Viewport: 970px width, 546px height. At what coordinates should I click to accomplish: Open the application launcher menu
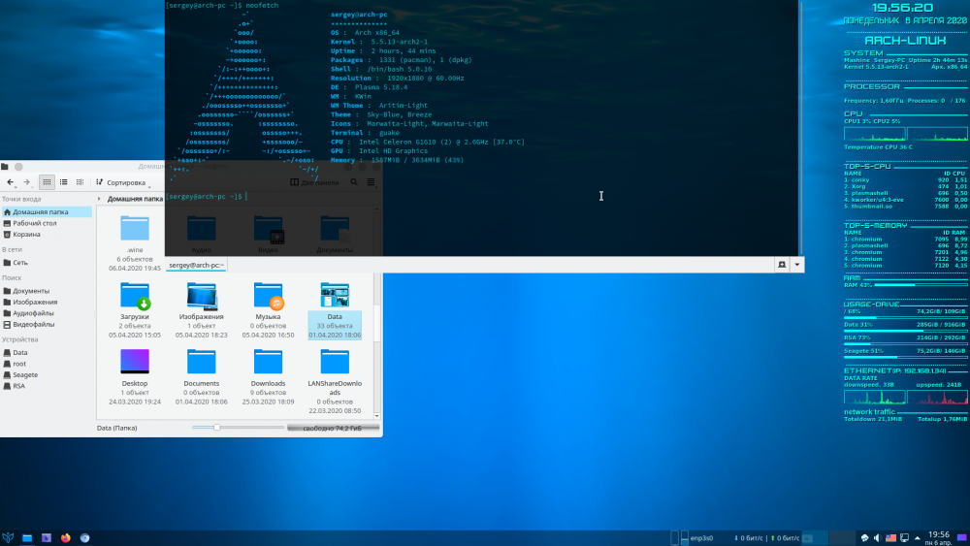click(x=8, y=538)
